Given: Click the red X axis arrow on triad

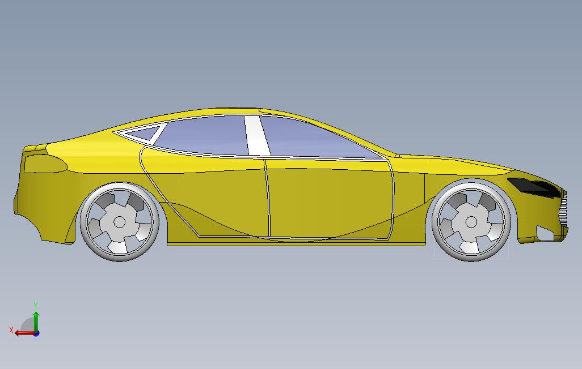Looking at the screenshot, I should click(24, 333).
